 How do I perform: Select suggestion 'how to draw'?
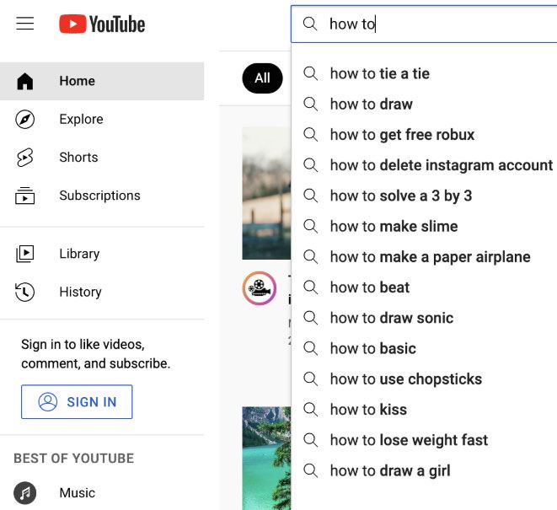click(x=424, y=105)
